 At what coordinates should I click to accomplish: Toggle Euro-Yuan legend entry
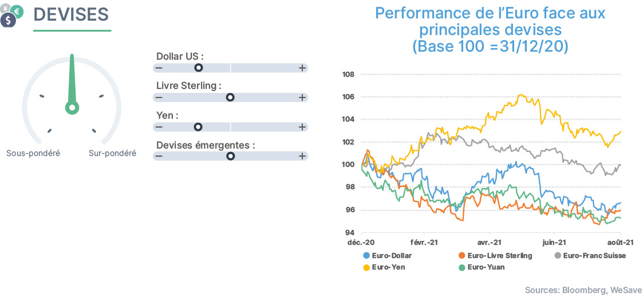[482, 267]
